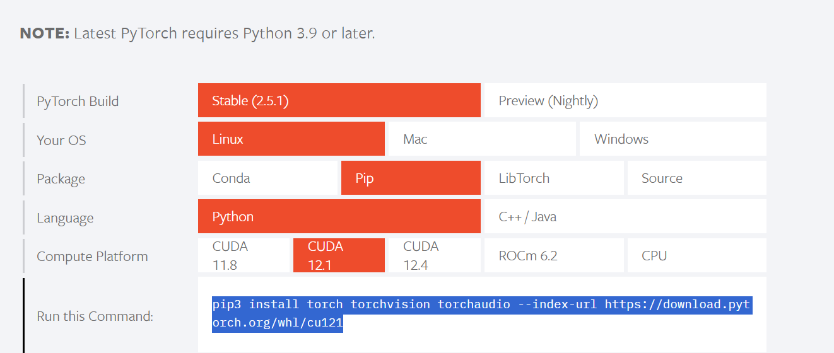
Task: Select Python as the language
Action: tap(339, 217)
